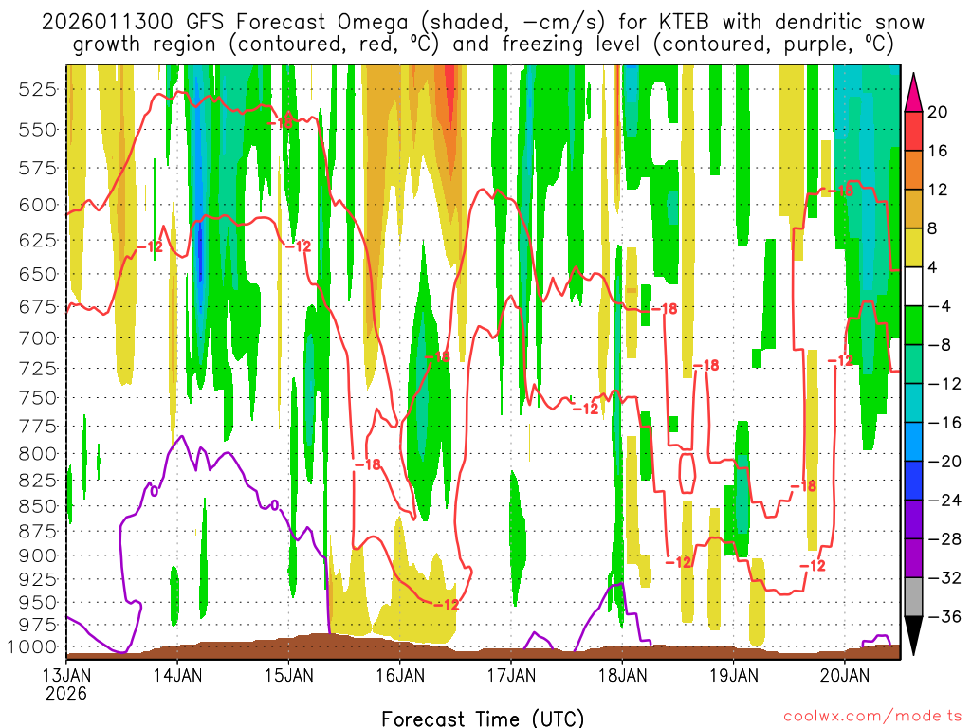Viewport: 971px width, 728px height.
Task: Click the colorbar value -36
Action: click(x=944, y=616)
